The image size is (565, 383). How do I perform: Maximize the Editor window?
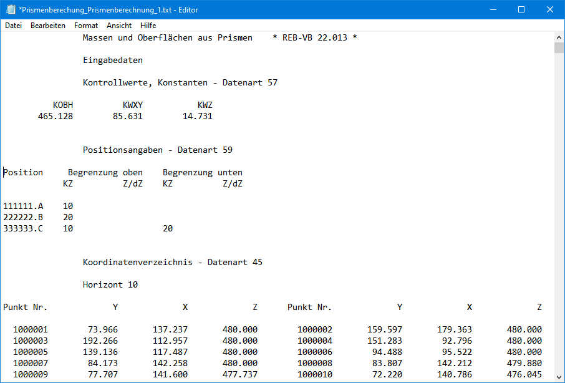point(521,9)
